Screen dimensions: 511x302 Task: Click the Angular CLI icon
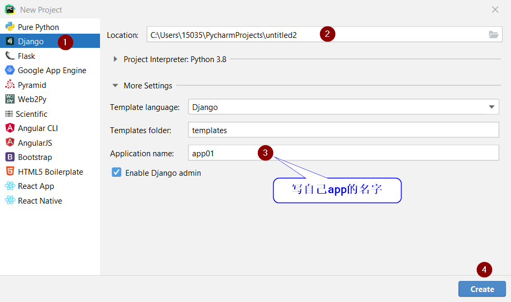9,128
